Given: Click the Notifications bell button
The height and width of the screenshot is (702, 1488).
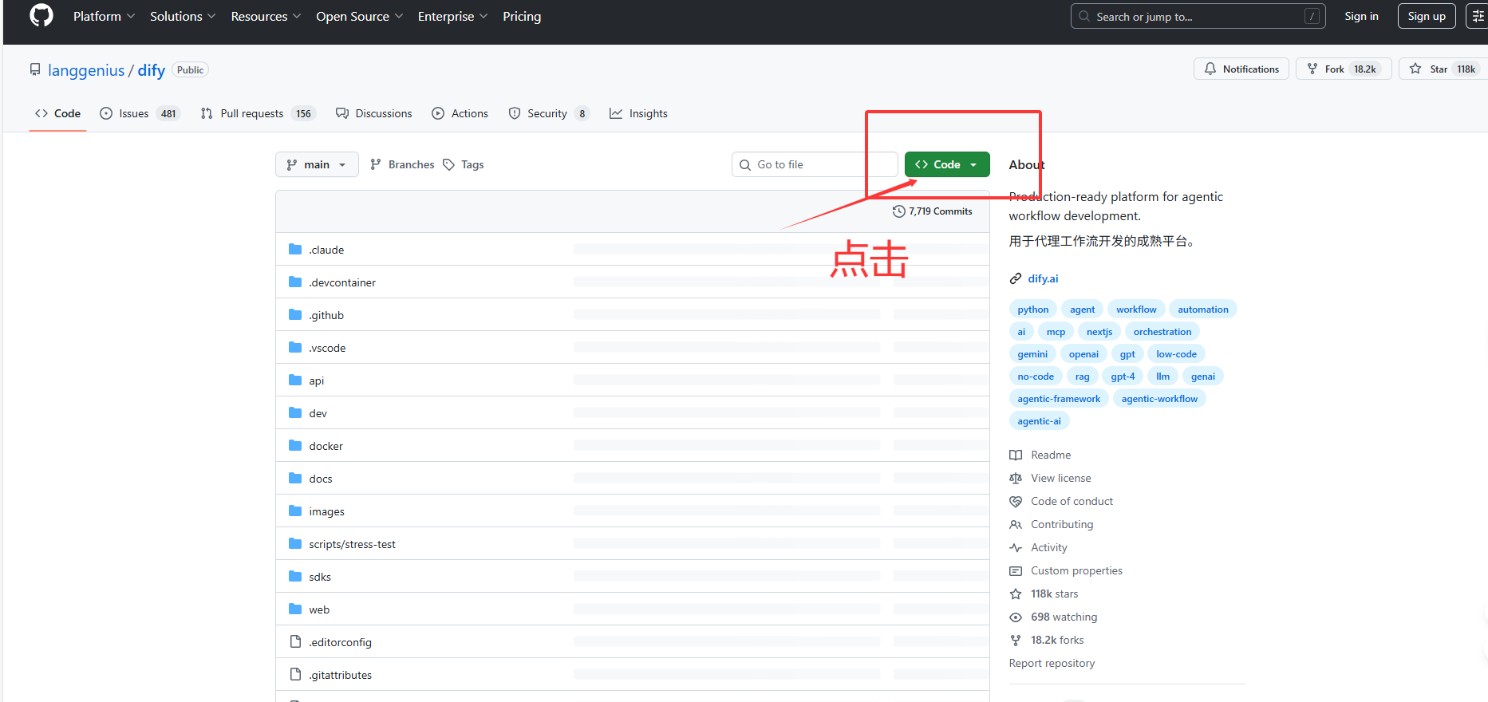Looking at the screenshot, I should click(1241, 69).
